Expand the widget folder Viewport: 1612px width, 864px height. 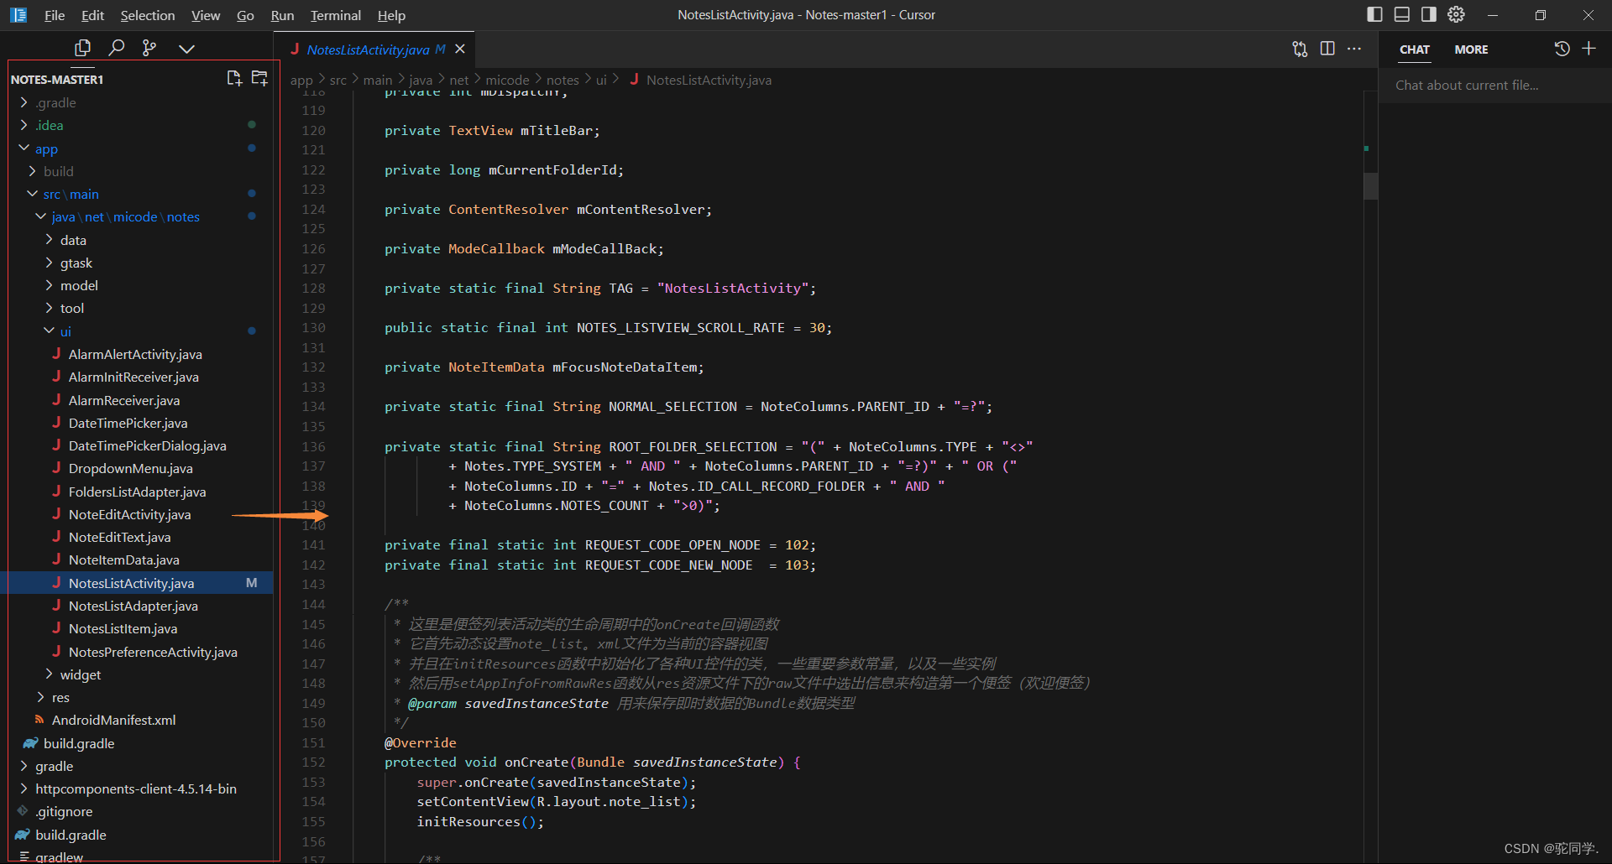click(x=81, y=674)
